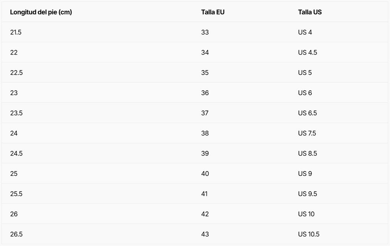Image resolution: width=390 pixels, height=246 pixels.
Task: Click EU size 35 cell
Action: [205, 73]
